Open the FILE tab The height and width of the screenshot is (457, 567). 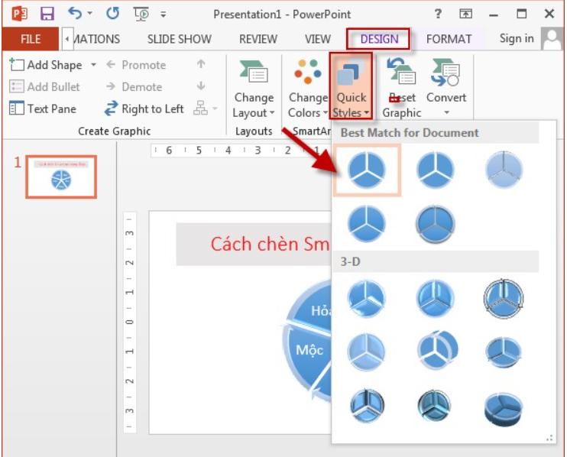[31, 39]
